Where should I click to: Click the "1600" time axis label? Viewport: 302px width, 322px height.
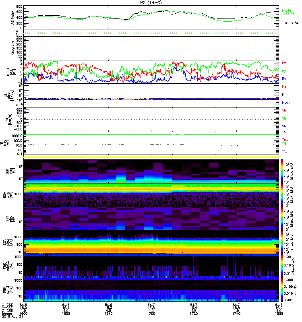tap(23, 314)
